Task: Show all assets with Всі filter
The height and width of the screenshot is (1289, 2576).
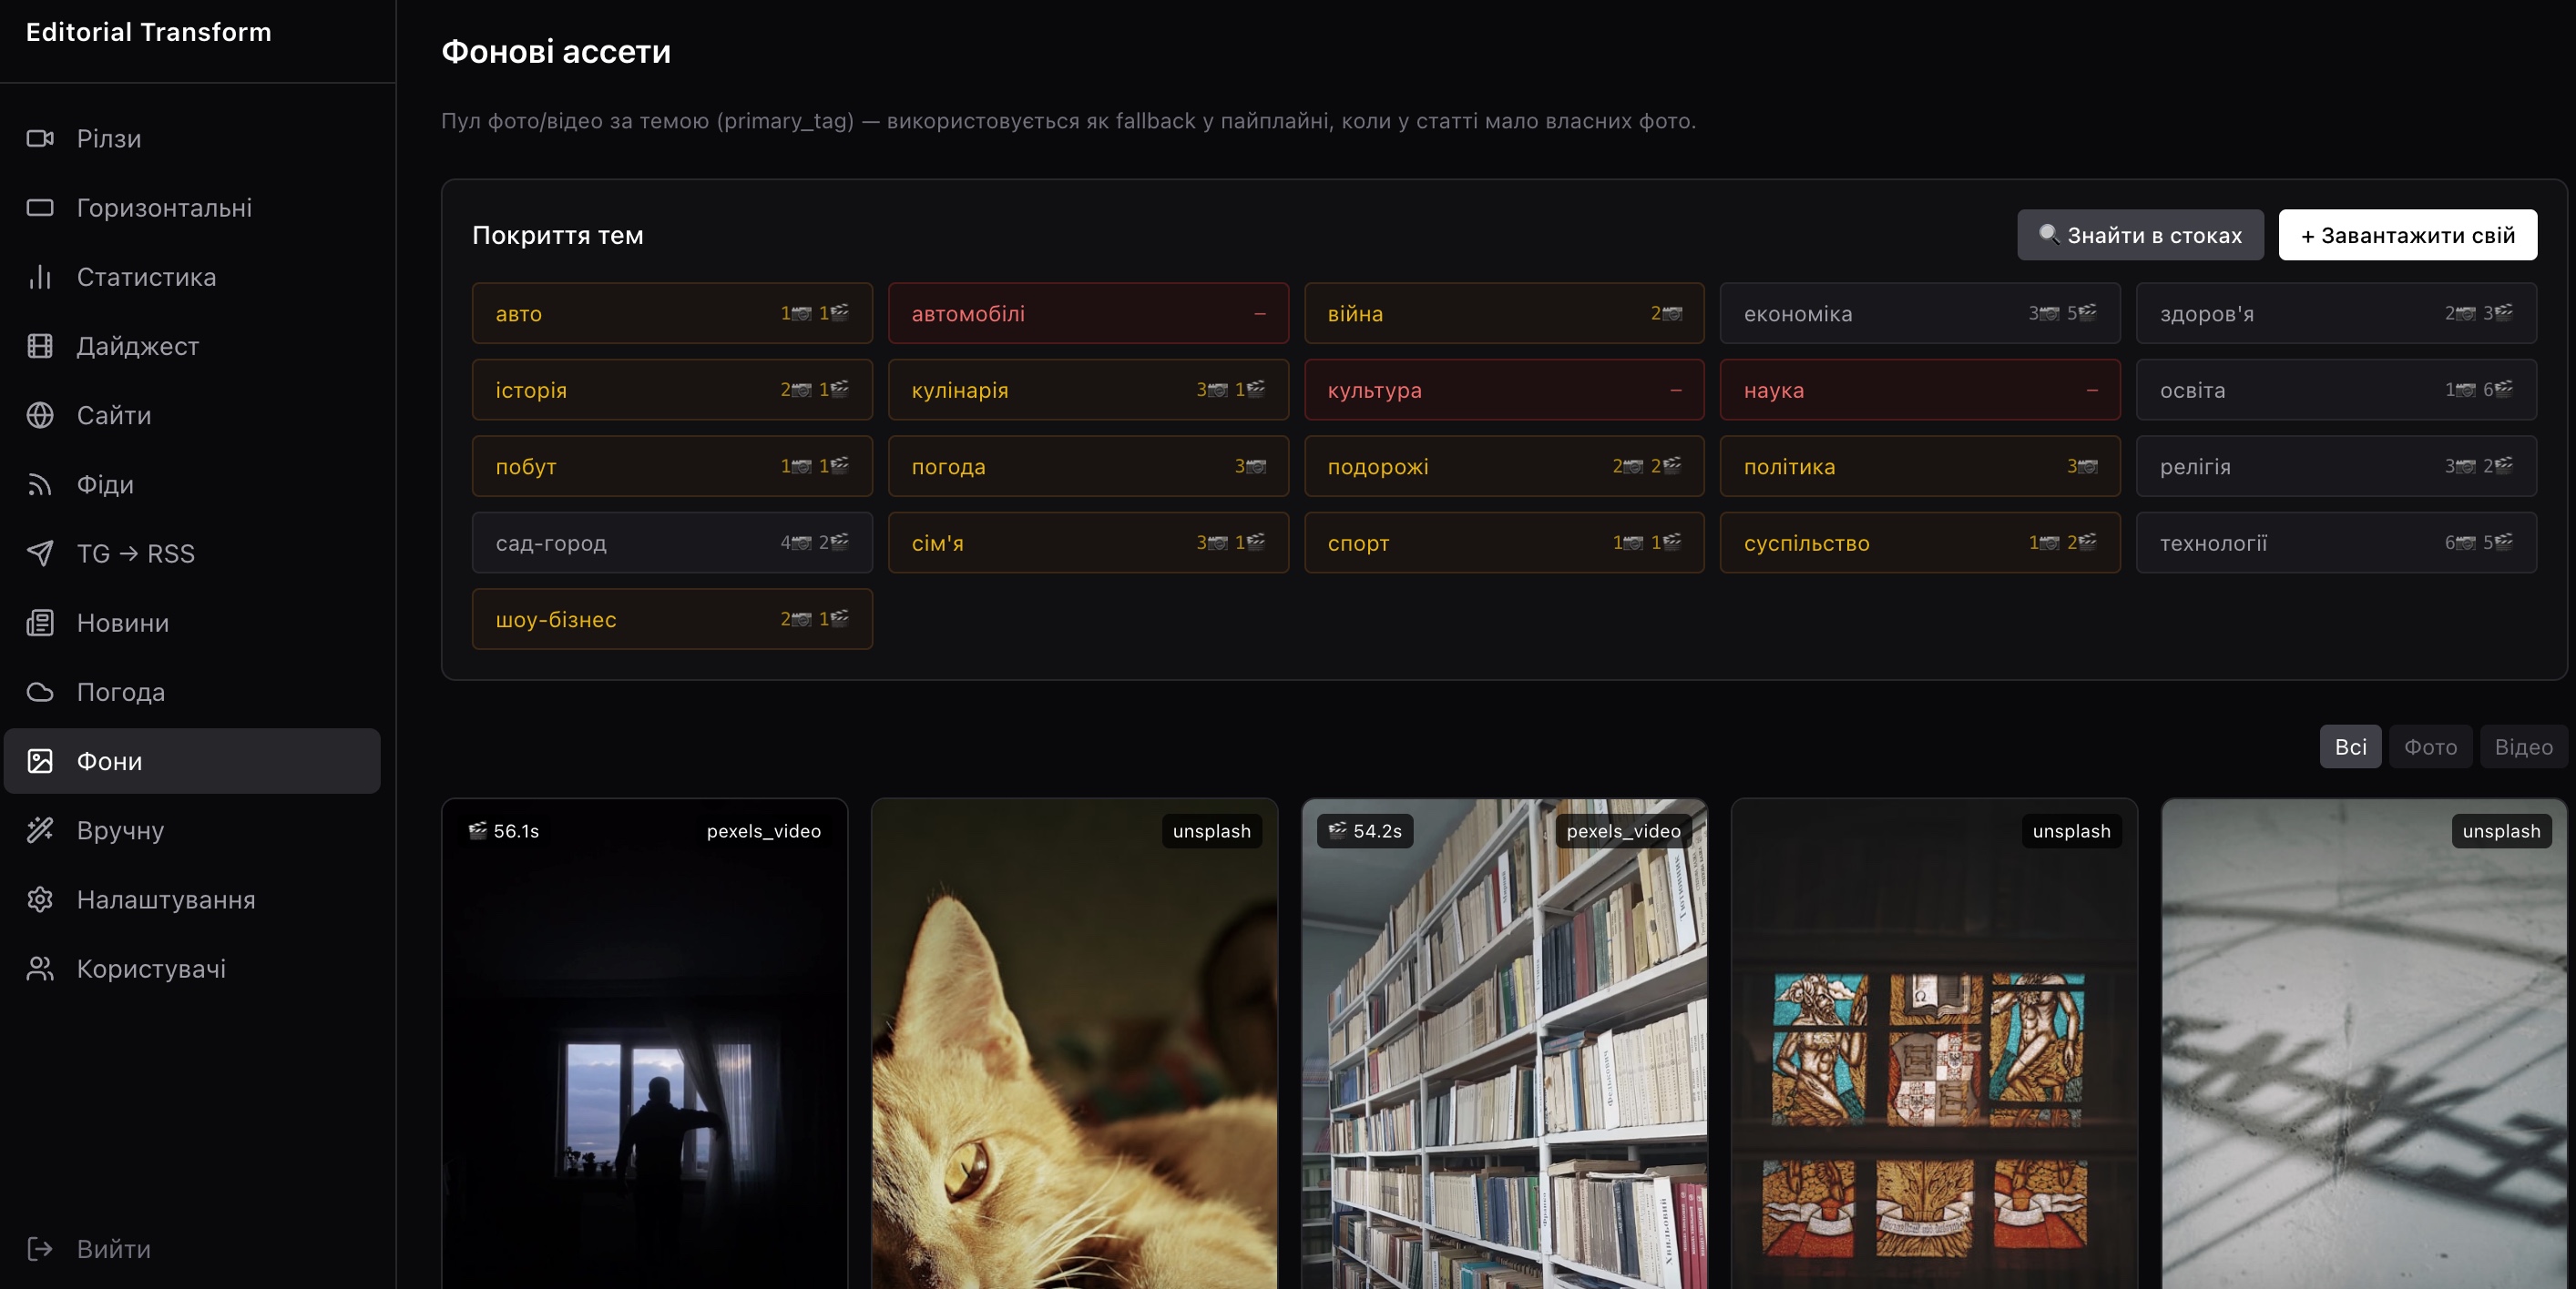Action: (2350, 746)
